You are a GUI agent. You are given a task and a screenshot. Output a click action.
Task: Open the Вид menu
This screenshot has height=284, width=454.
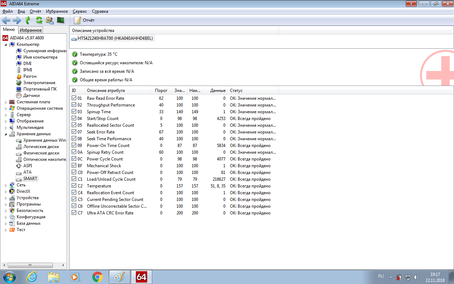(x=21, y=11)
